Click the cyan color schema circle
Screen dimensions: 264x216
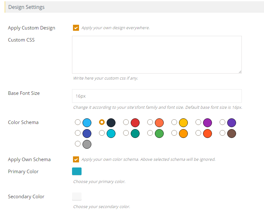point(111,134)
